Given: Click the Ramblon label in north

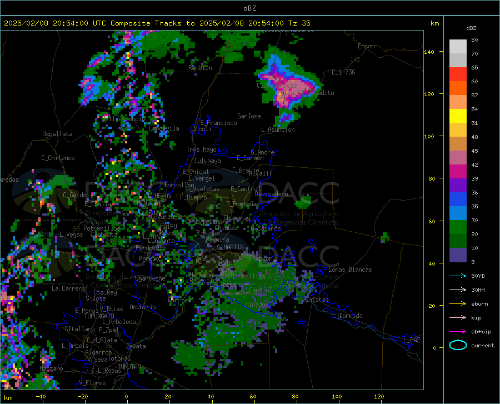Looking at the screenshot, I should click(200, 68).
